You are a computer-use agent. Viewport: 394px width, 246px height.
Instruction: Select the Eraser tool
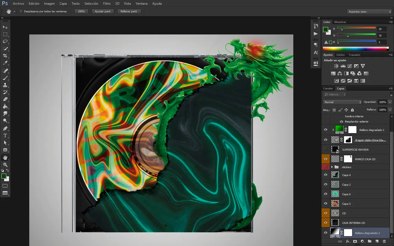(x=5, y=99)
